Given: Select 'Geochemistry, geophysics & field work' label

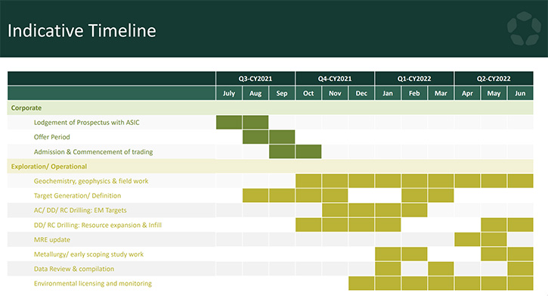Looking at the screenshot, I should (91, 181).
